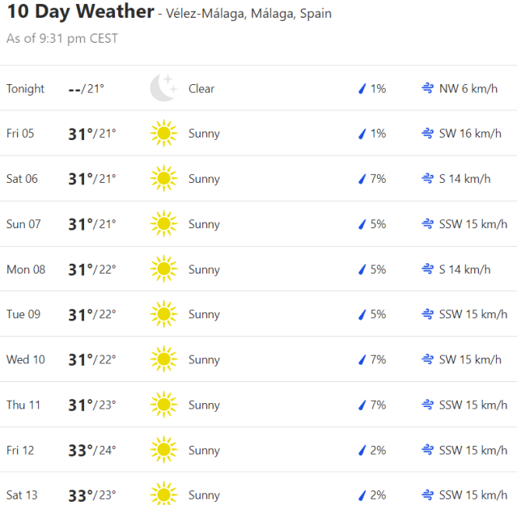Image resolution: width=517 pixels, height=505 pixels.
Task: Open the Sat 06 day label
Action: 22,179
